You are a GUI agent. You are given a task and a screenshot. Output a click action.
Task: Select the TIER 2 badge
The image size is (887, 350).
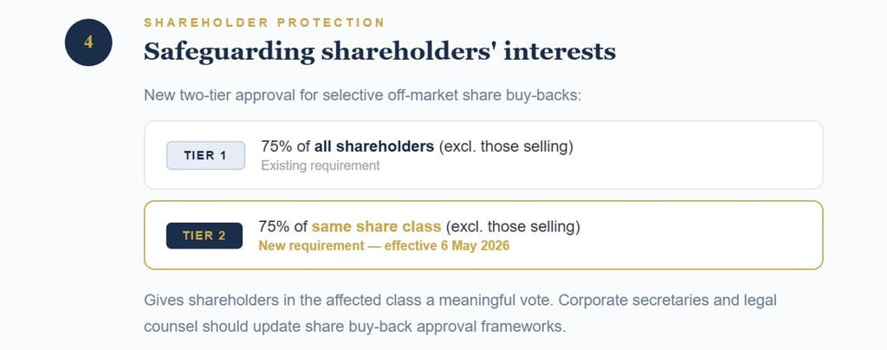tap(204, 235)
